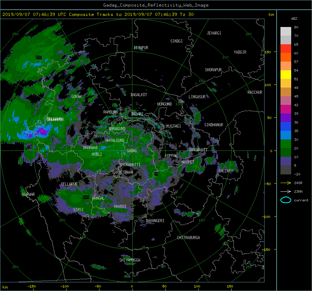Click the BALLARY city label

tap(226, 171)
